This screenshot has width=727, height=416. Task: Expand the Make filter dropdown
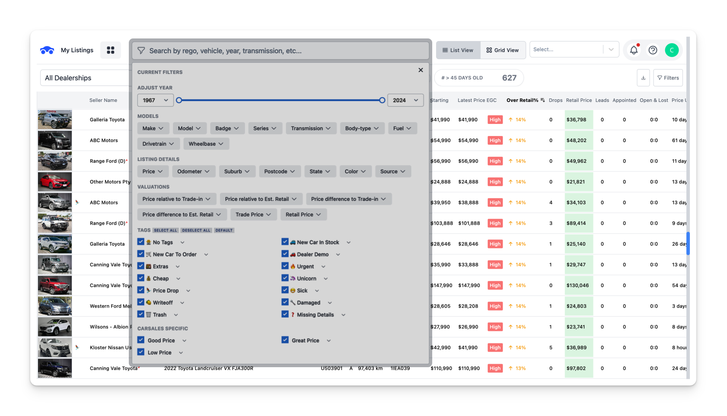click(153, 128)
